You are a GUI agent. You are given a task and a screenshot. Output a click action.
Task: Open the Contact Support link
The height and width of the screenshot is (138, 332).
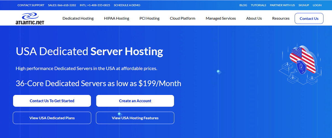(31, 5)
